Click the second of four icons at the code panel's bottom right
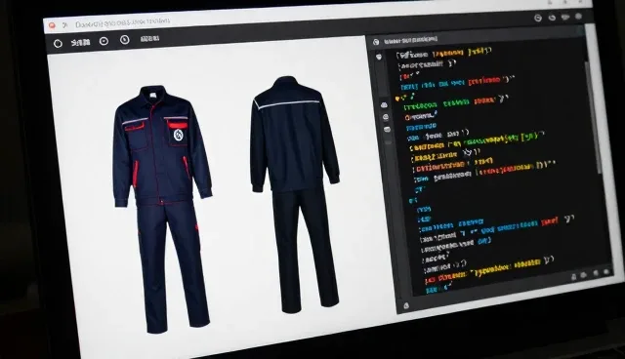Image resolution: width=625 pixels, height=359 pixels. pos(584,275)
